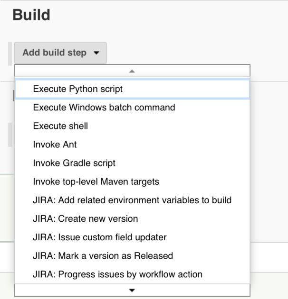Image resolution: width=288 pixels, height=299 pixels.
Task: Select Execute shell option
Action: [x=132, y=126]
